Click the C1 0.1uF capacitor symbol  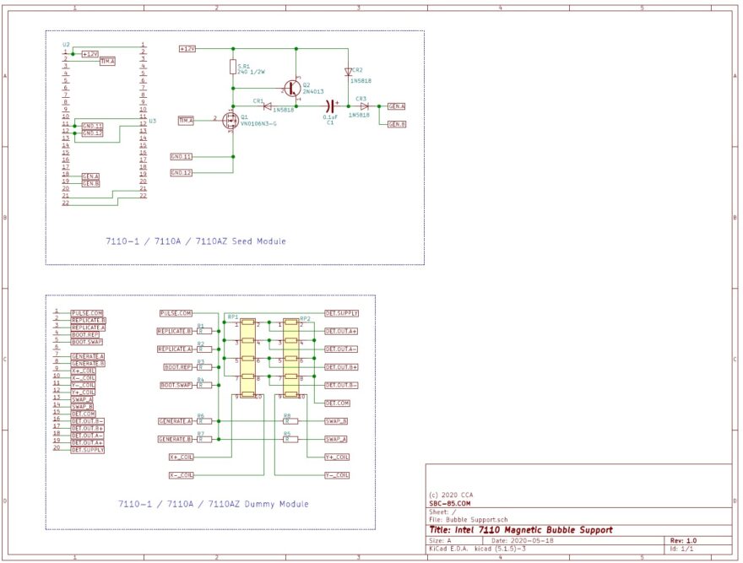[x=330, y=106]
